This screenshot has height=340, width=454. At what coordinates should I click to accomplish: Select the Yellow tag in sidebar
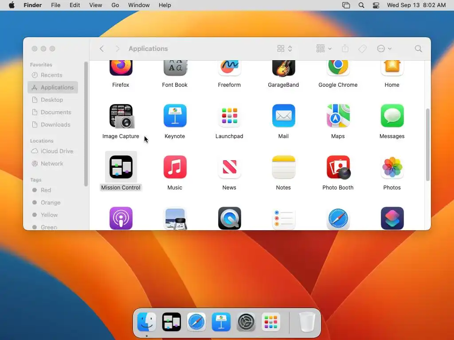[x=53, y=215]
